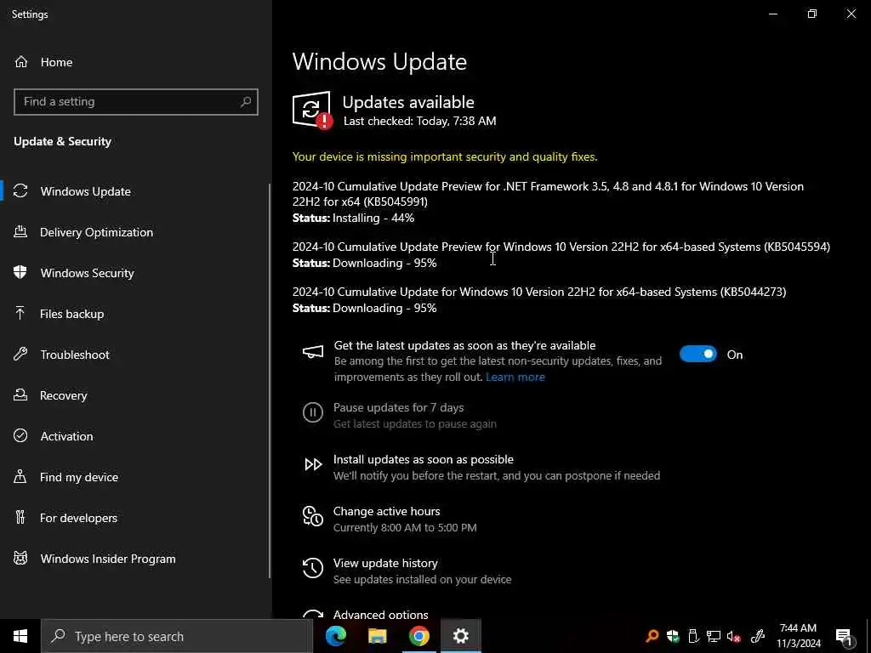The image size is (871, 653).
Task: Open the Learn more link
Action: coord(515,377)
